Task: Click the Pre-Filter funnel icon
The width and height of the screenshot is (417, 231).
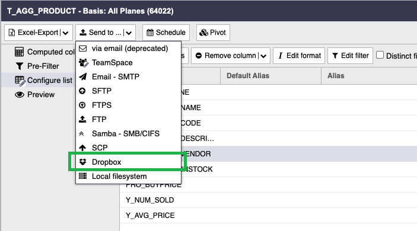Action: click(x=20, y=66)
